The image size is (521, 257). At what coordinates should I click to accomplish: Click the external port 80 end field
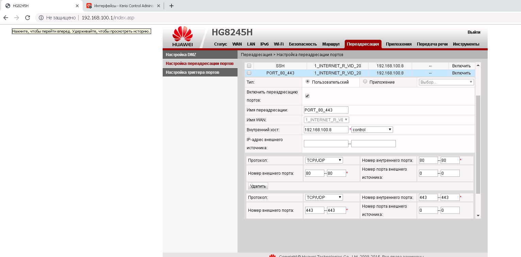pos(336,173)
